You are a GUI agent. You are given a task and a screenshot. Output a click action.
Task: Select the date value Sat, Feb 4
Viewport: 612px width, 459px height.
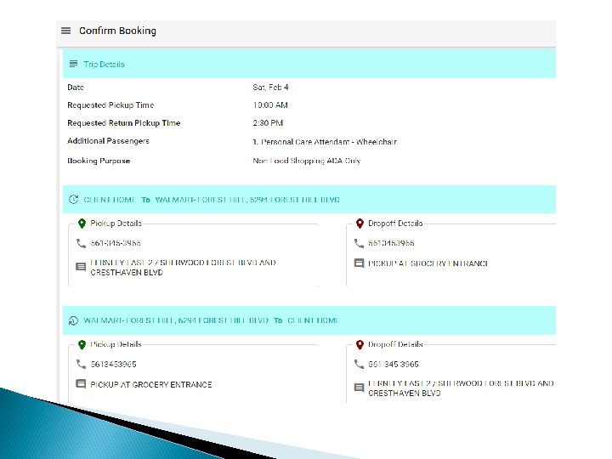coord(270,88)
